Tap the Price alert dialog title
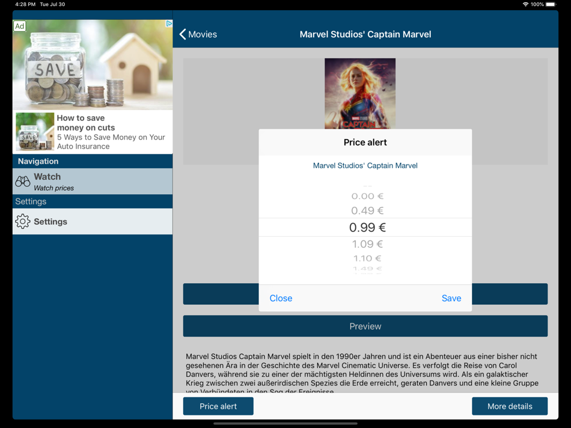The height and width of the screenshot is (428, 571). pyautogui.click(x=365, y=142)
